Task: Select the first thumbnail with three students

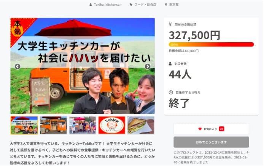Action: [24, 125]
